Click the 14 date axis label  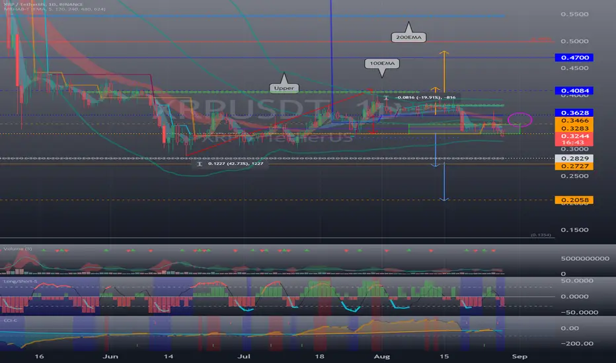point(168,356)
